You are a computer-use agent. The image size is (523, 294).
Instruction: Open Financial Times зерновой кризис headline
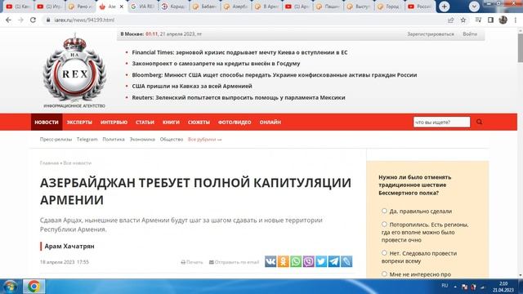[x=239, y=52]
